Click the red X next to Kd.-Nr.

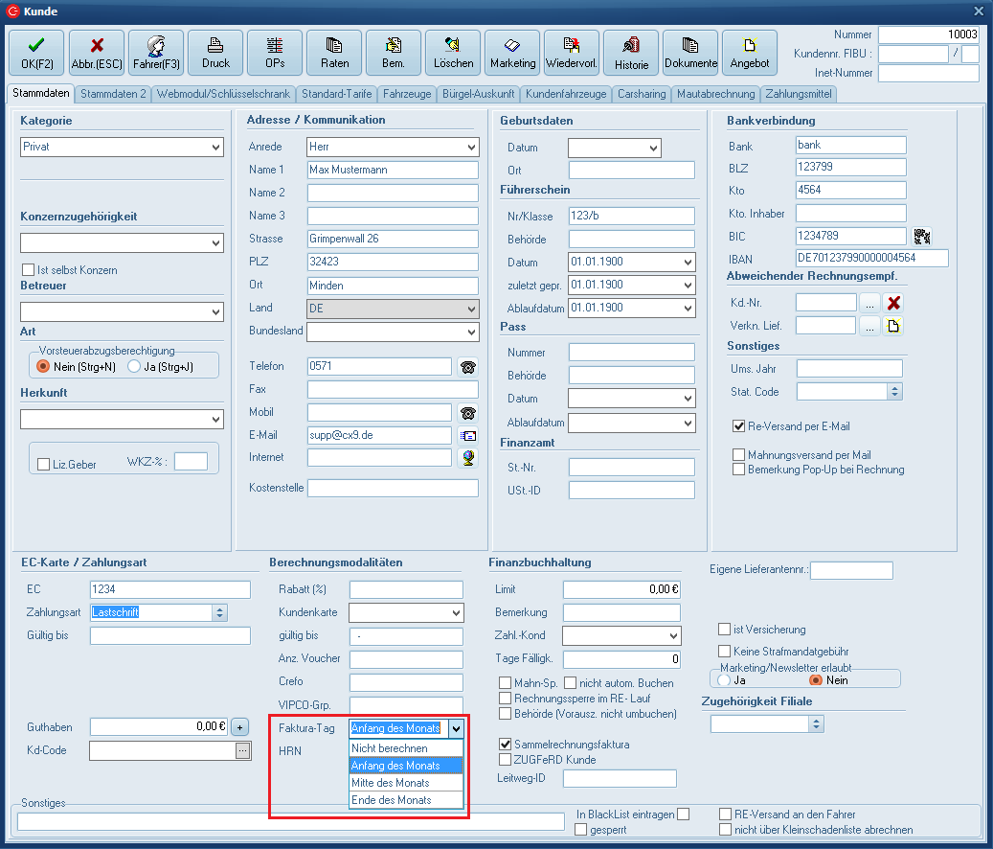(893, 303)
